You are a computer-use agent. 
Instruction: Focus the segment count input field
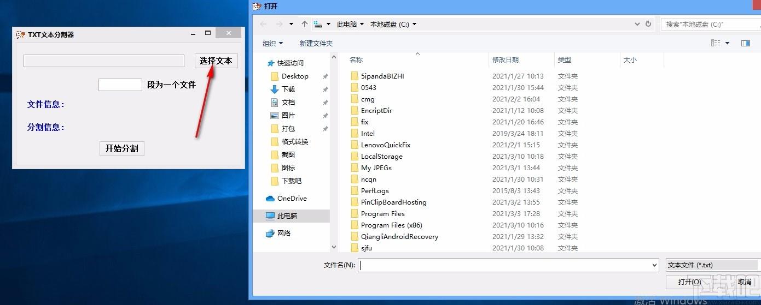[120, 85]
